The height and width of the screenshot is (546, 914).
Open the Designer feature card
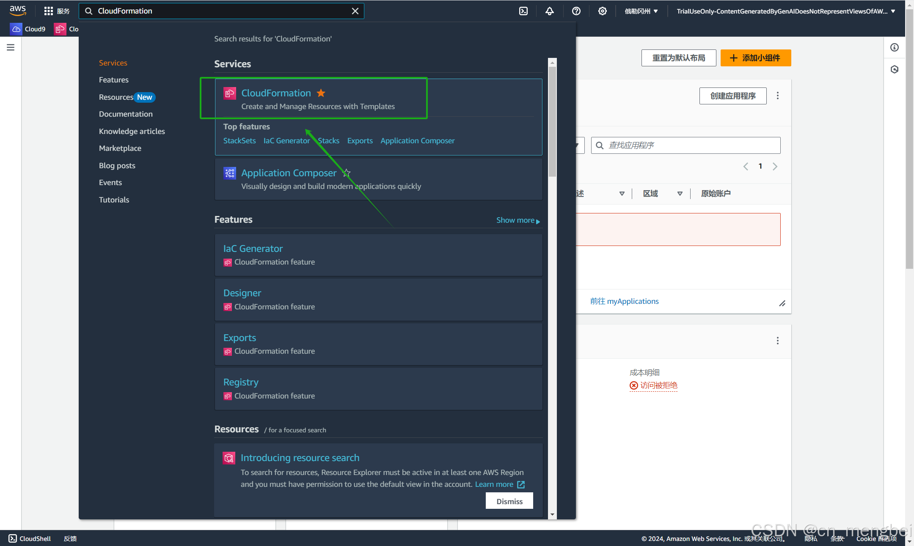pyautogui.click(x=378, y=300)
